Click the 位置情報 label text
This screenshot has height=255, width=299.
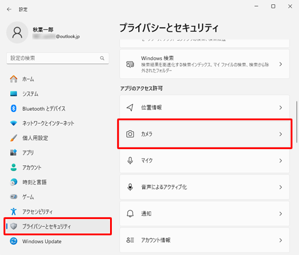click(151, 108)
